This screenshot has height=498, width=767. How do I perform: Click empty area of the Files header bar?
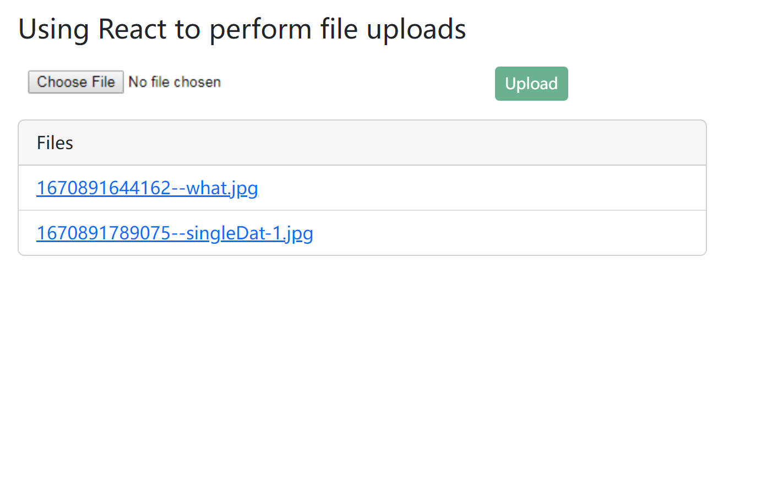pyautogui.click(x=385, y=143)
